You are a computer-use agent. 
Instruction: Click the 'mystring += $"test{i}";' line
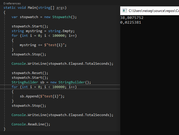pyautogui.click(x=43, y=45)
